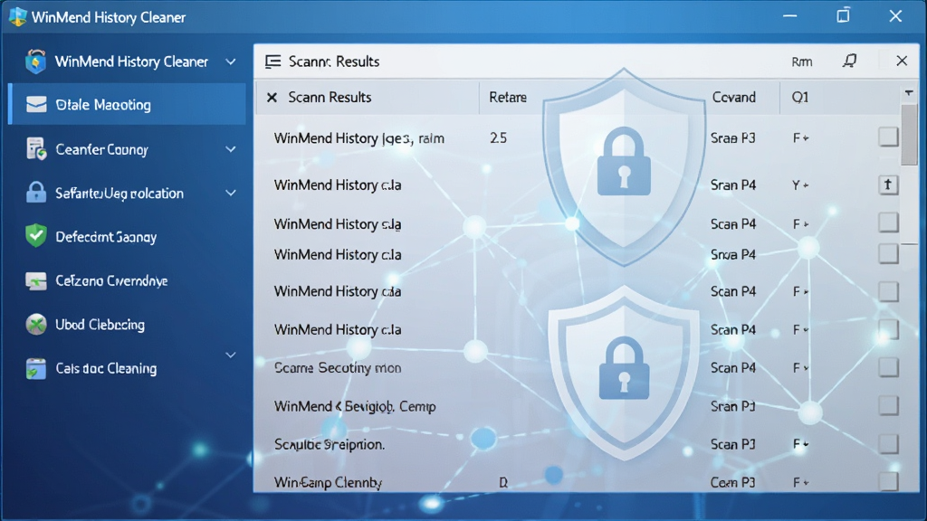Select the WinMend History jqes, ralm entry
This screenshot has width=927, height=521.
(358, 138)
